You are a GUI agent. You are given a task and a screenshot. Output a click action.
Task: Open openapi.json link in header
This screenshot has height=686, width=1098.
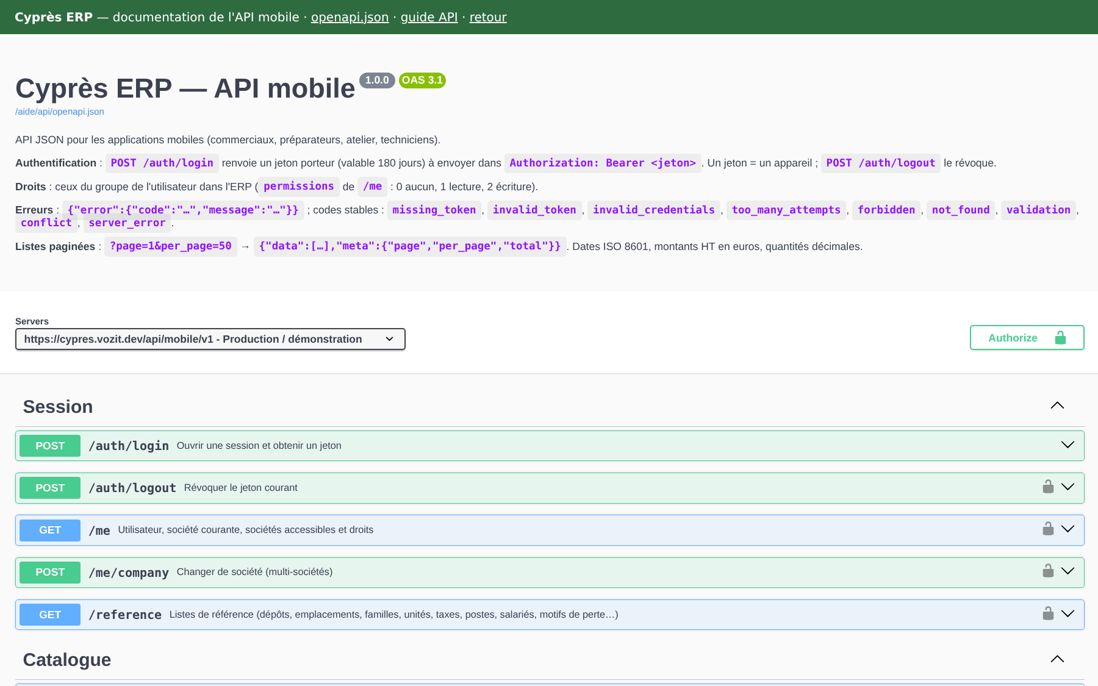[x=350, y=17]
